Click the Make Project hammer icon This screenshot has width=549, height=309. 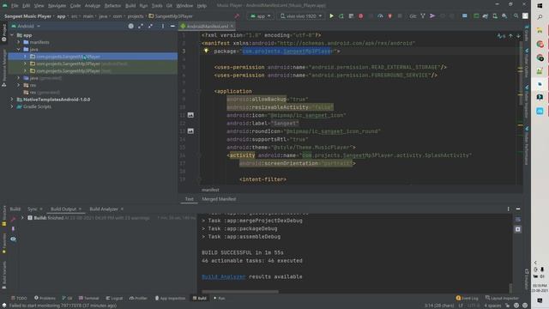(237, 16)
